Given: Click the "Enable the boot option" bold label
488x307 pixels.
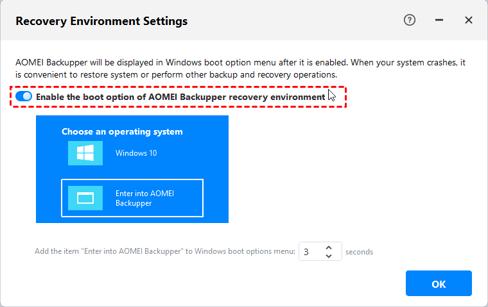Looking at the screenshot, I should coord(180,97).
